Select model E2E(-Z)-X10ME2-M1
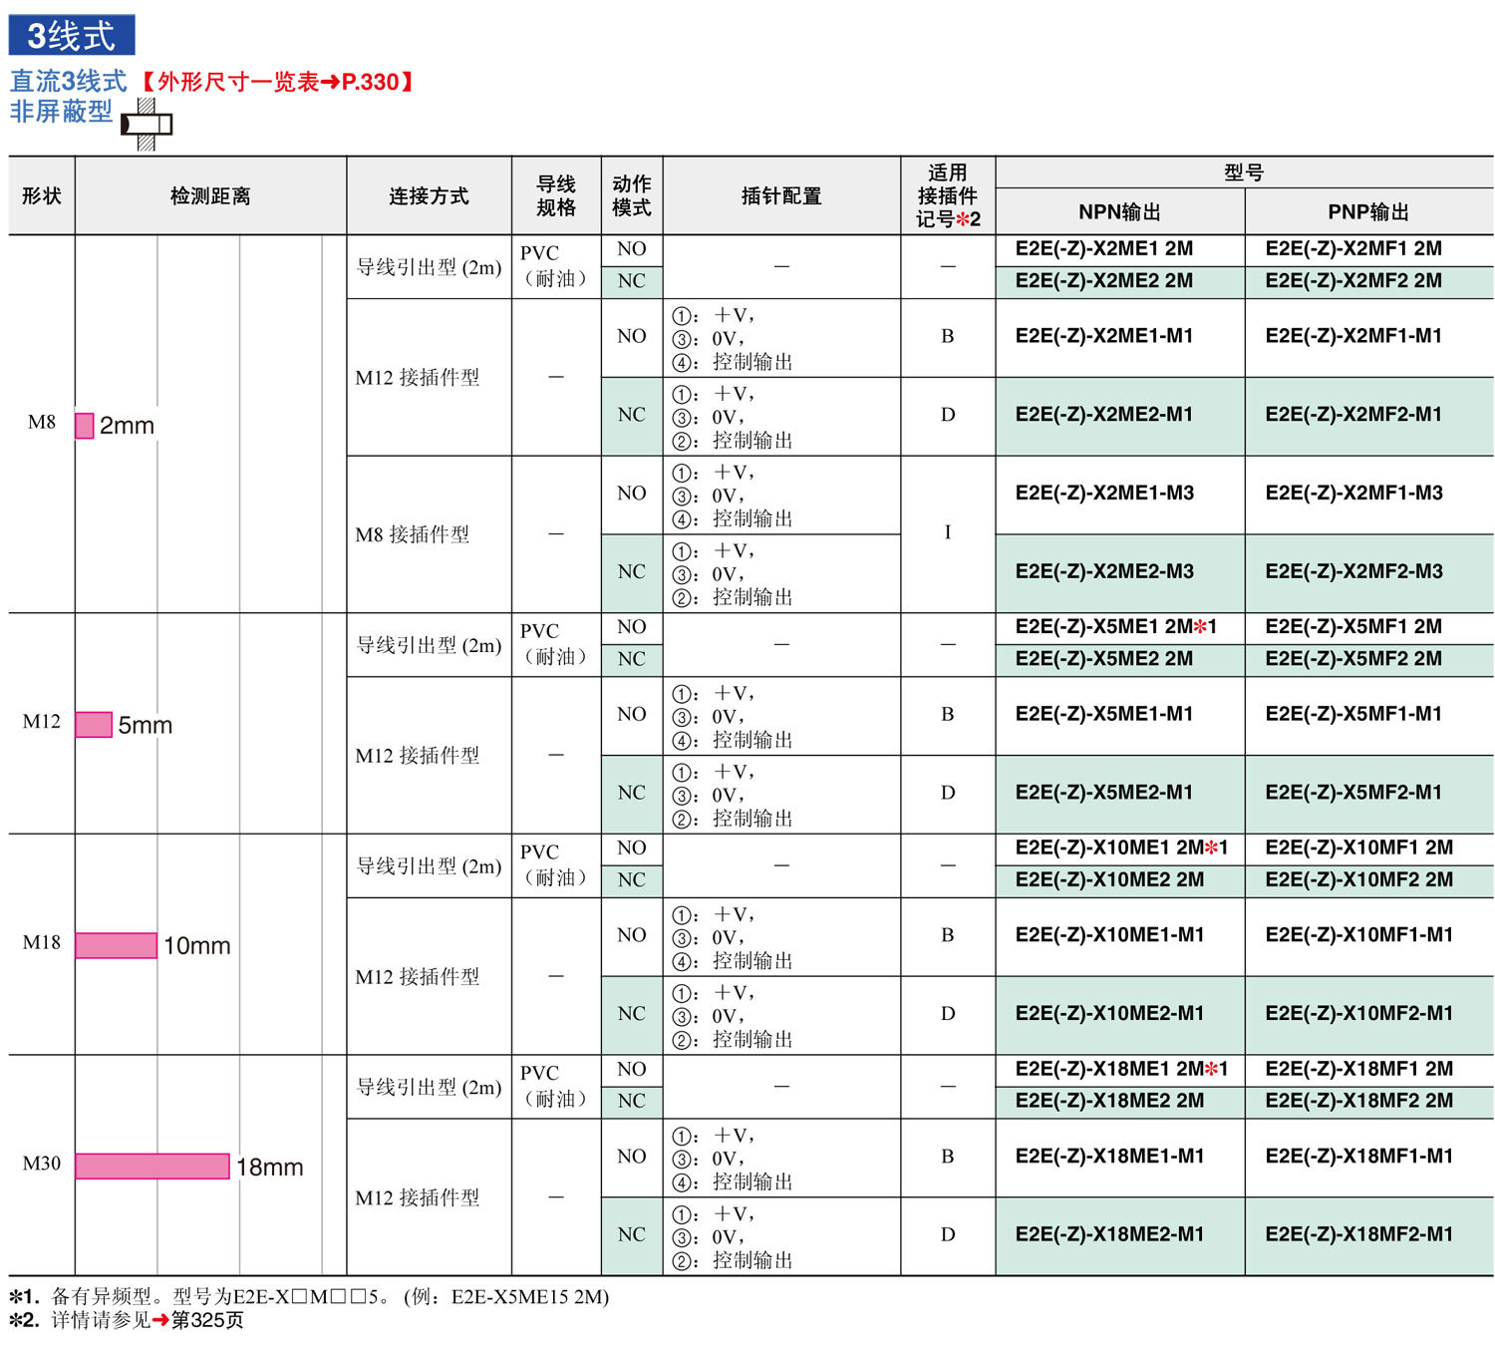This screenshot has width=1495, height=1346. [x=1109, y=1014]
